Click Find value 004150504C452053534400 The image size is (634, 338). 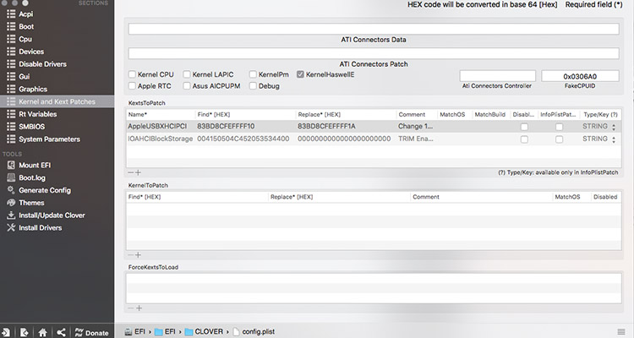[x=243, y=139]
